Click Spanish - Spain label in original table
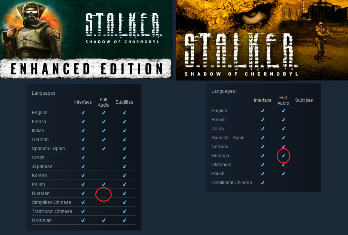 (228, 138)
